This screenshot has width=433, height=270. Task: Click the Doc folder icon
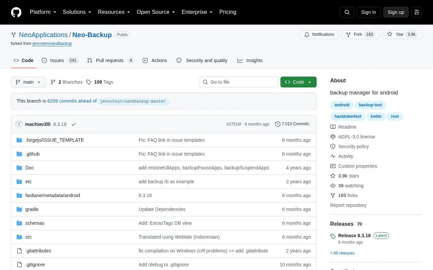(x=19, y=168)
